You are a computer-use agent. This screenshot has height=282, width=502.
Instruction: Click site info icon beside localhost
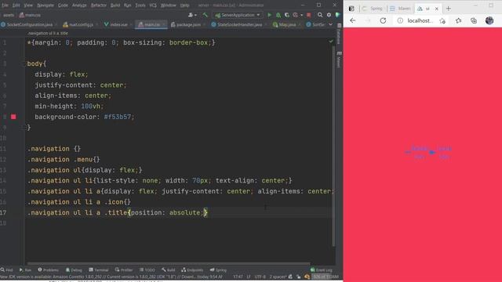pyautogui.click(x=400, y=20)
